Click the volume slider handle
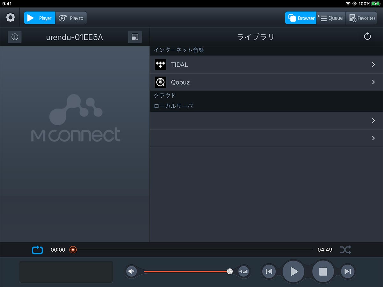The width and height of the screenshot is (383, 287). tap(229, 271)
